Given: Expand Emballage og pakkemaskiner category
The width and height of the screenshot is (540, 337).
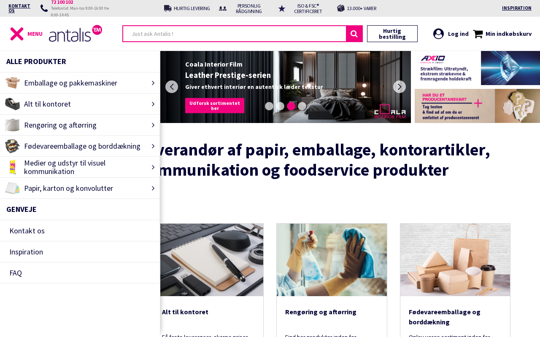Looking at the screenshot, I should pos(80,83).
